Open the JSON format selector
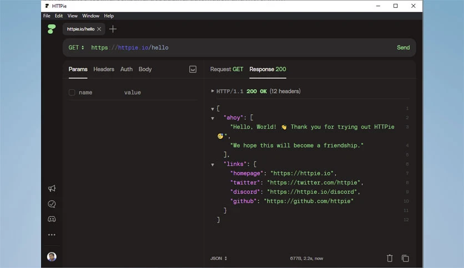Image resolution: width=464 pixels, height=268 pixels. [x=219, y=258]
